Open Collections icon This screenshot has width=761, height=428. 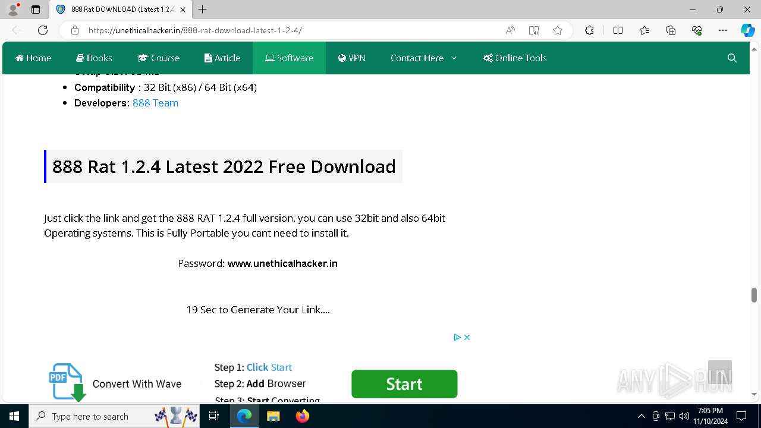671,30
